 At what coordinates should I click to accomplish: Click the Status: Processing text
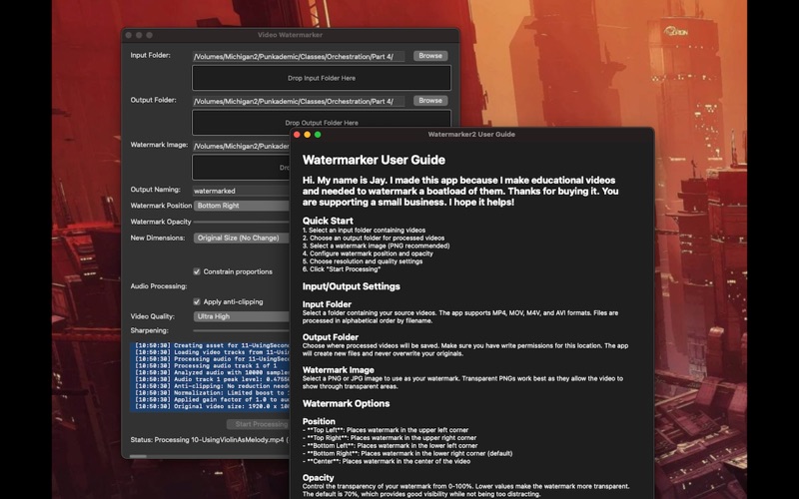tap(209, 440)
